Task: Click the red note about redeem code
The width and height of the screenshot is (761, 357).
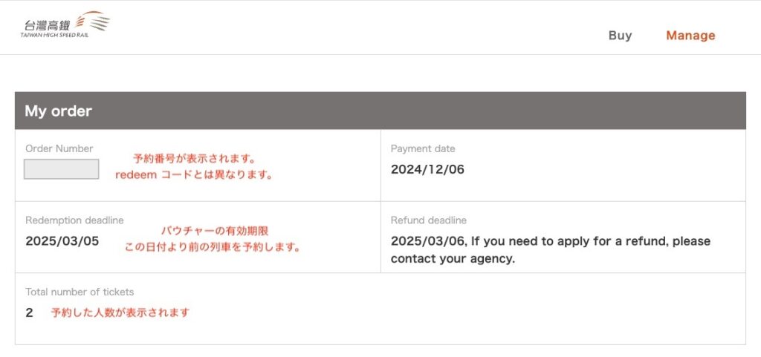Action: point(194,175)
